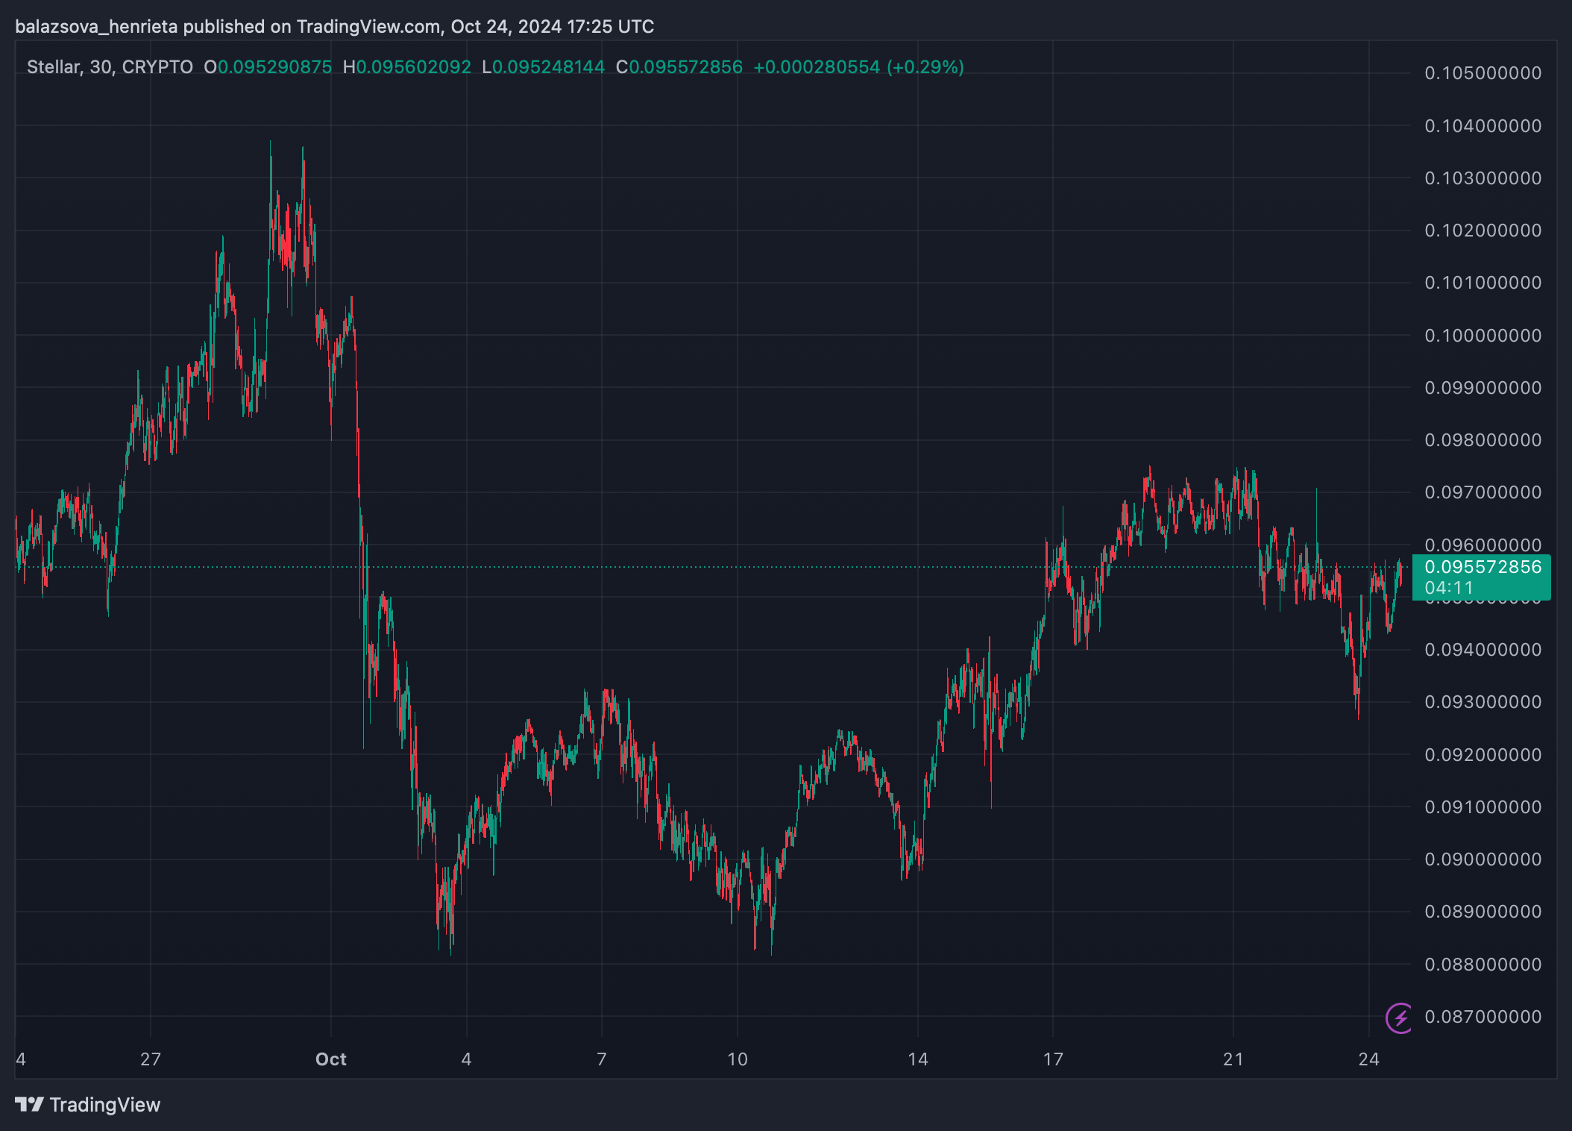Click the purple lightning bolt icon
The height and width of the screenshot is (1131, 1572).
(1399, 1018)
